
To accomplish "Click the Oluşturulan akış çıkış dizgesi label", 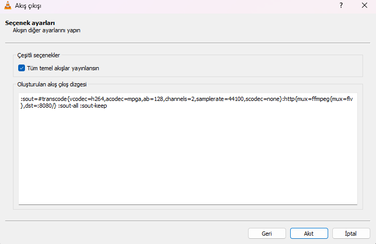I will 52,84.
